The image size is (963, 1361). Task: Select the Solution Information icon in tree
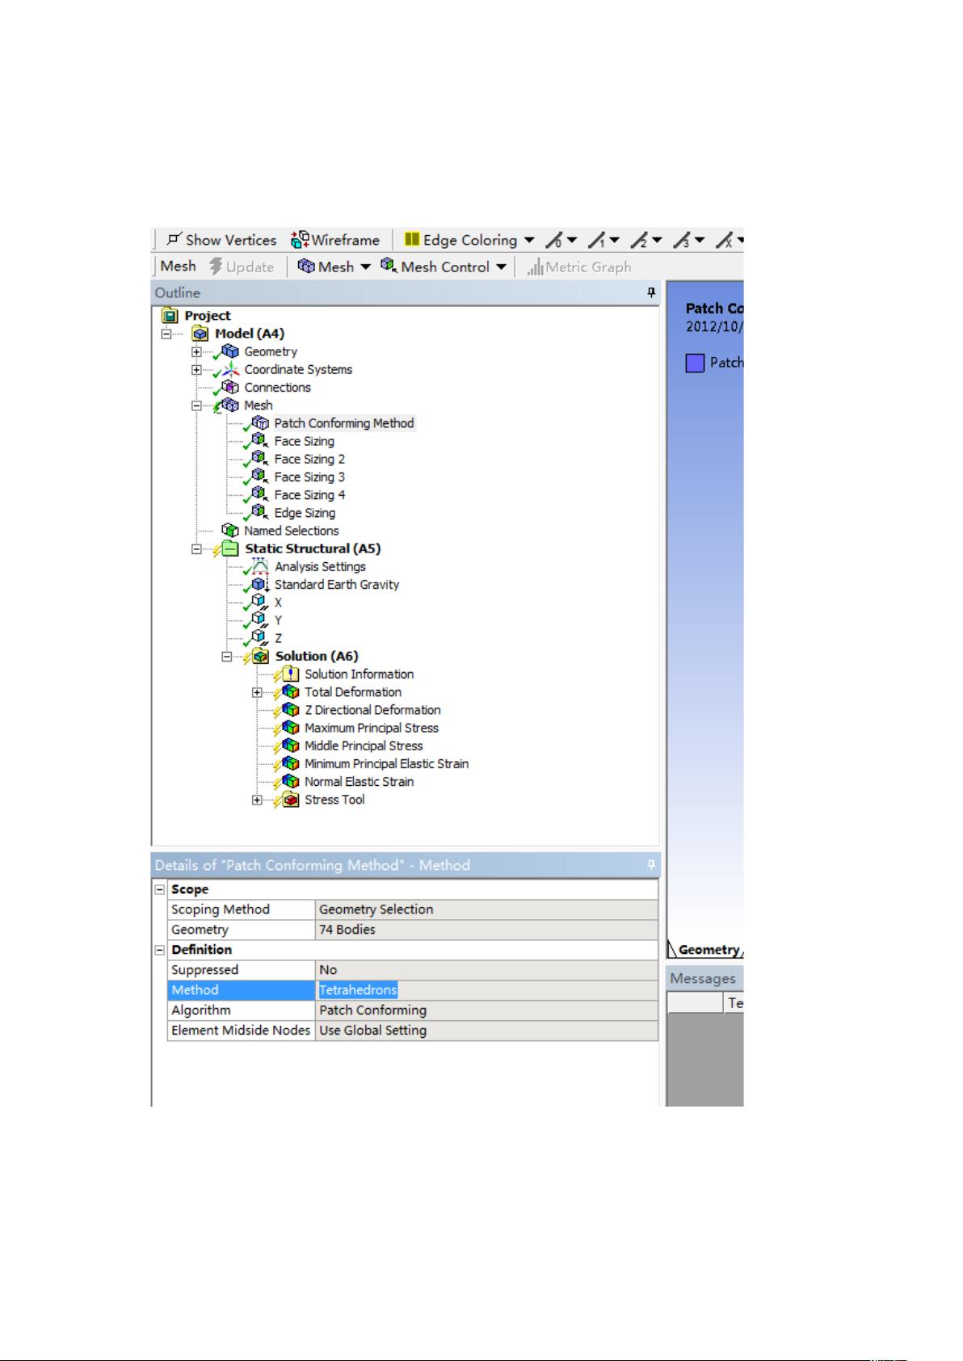pyautogui.click(x=290, y=674)
